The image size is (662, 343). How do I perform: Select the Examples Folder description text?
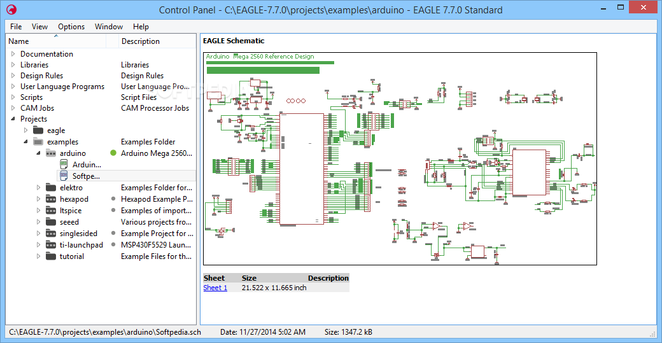coord(148,142)
